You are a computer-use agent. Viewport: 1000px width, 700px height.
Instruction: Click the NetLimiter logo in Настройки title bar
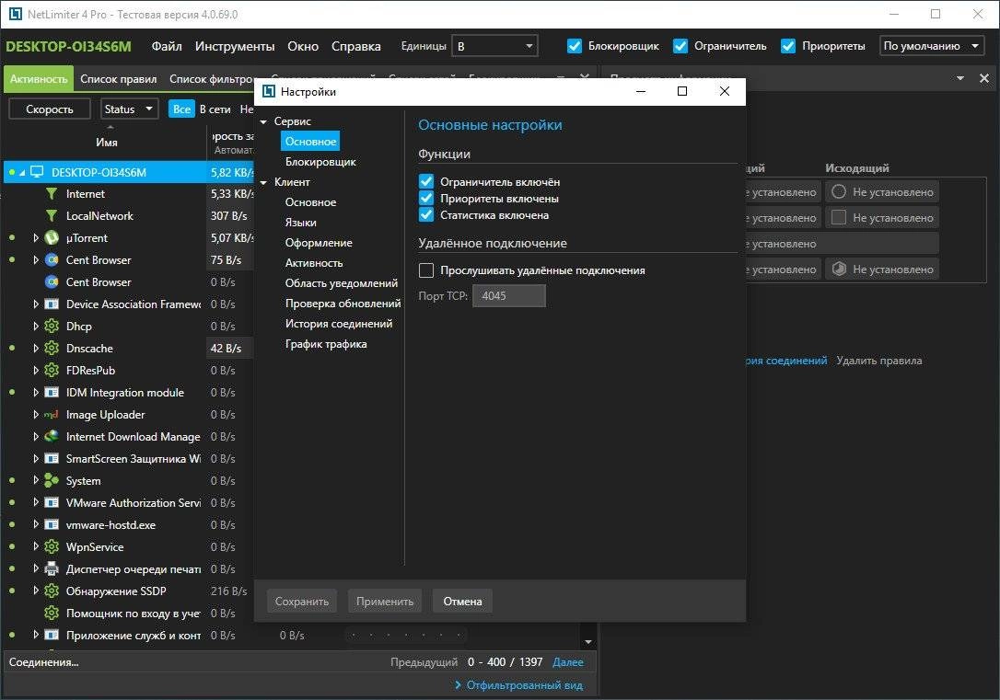(269, 92)
